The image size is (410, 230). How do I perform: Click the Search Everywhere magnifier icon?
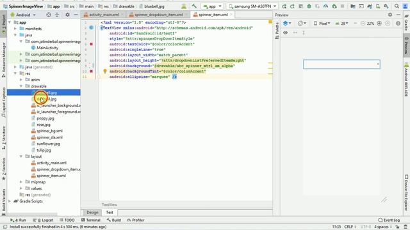click(x=397, y=6)
